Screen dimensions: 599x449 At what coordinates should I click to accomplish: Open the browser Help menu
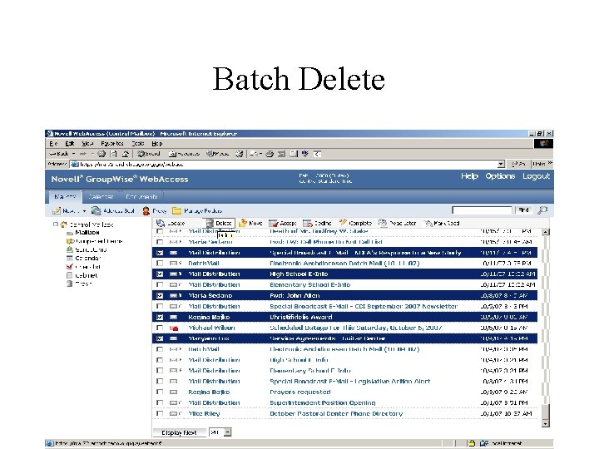coord(157,144)
